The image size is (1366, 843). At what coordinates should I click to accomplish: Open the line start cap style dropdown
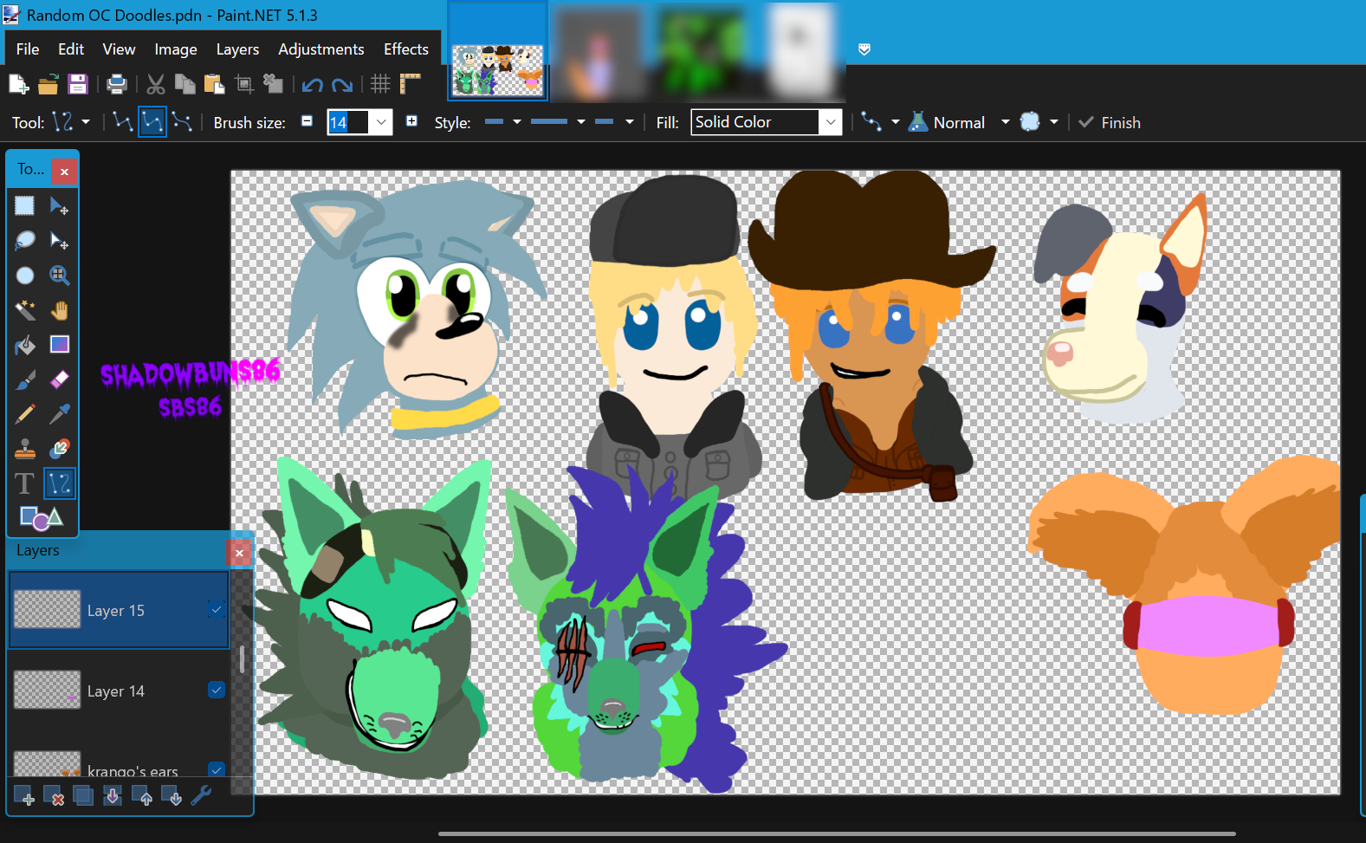(x=503, y=122)
